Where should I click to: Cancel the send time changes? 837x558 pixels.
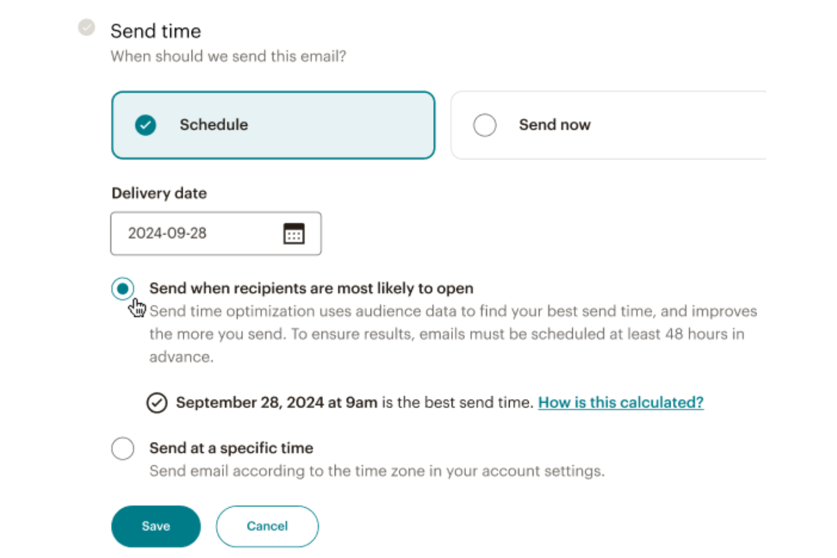point(267,526)
